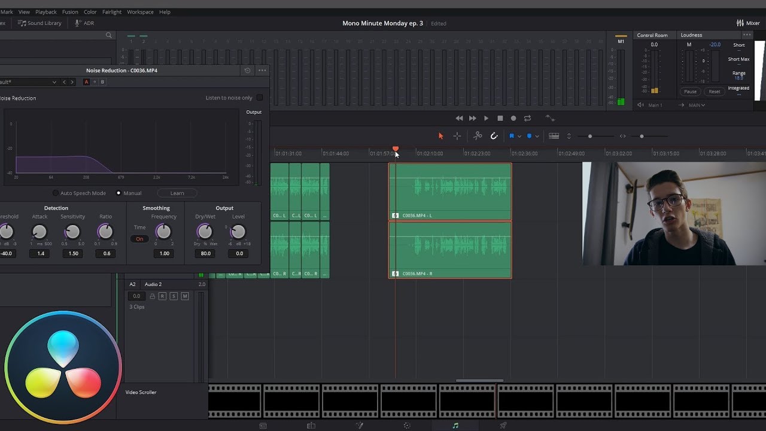Select Auto Speech Mode radio button
The image size is (766, 431).
[x=56, y=193]
